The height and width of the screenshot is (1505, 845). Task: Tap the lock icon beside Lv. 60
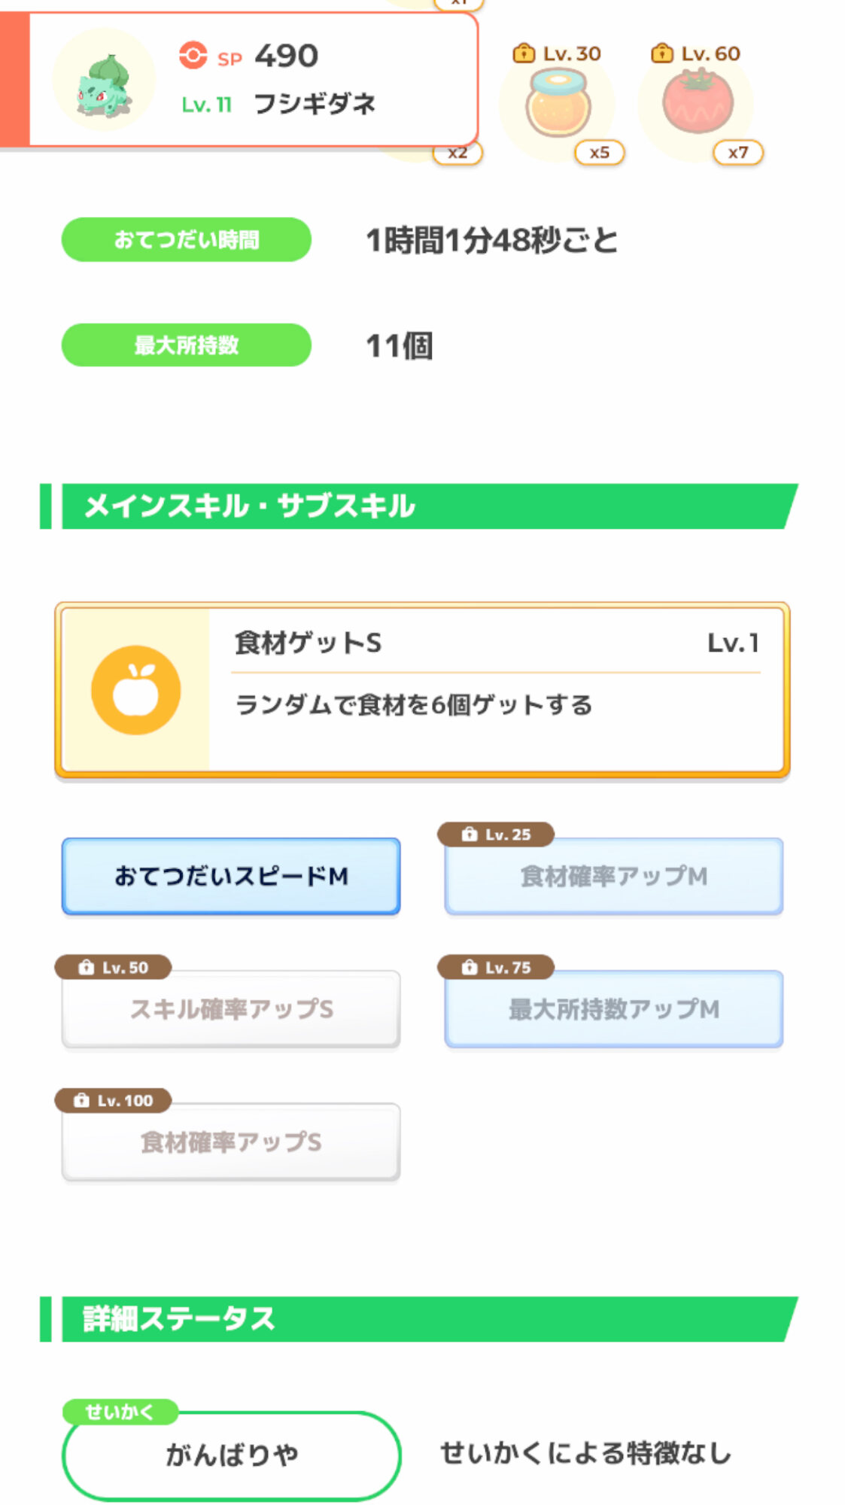661,53
